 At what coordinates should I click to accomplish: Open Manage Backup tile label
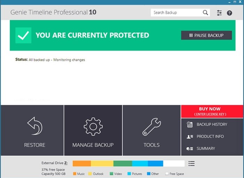click(93, 145)
